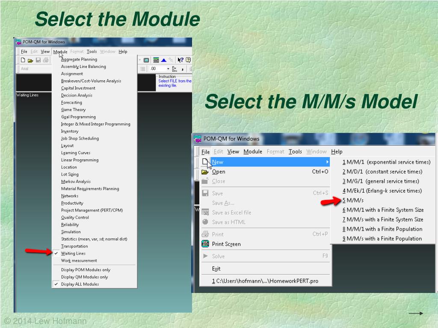The width and height of the screenshot is (438, 328).
Task: Pick M/Ek/1 (Erlang-k service times) model
Action: coord(382,191)
